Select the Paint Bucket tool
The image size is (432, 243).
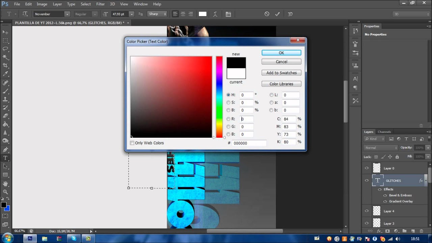click(5, 124)
